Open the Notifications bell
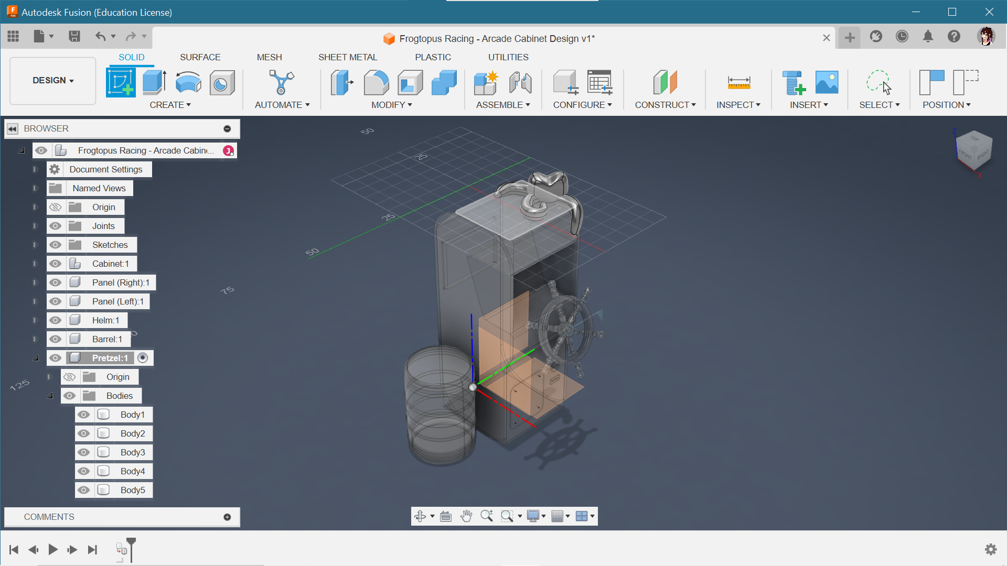The image size is (1007, 566). click(928, 36)
